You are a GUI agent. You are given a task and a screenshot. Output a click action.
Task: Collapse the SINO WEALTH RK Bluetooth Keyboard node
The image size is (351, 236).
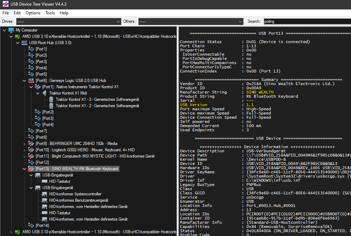pos(25,169)
